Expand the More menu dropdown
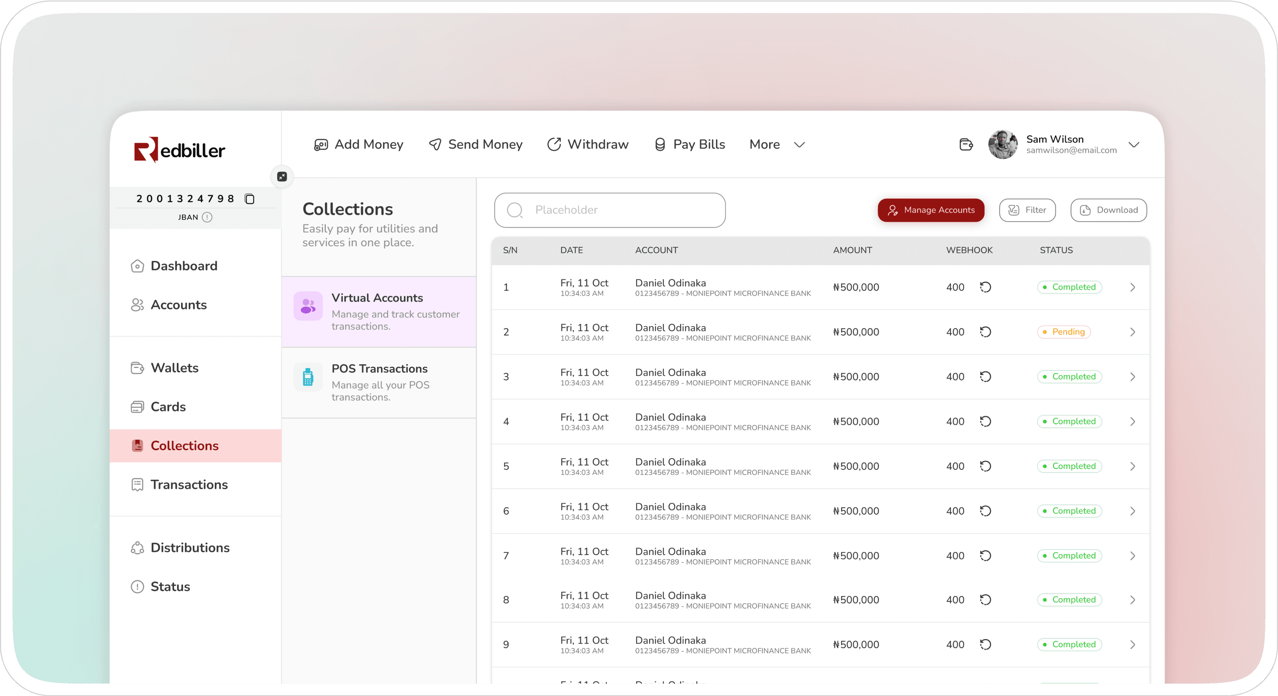This screenshot has height=696, width=1278. coord(776,144)
